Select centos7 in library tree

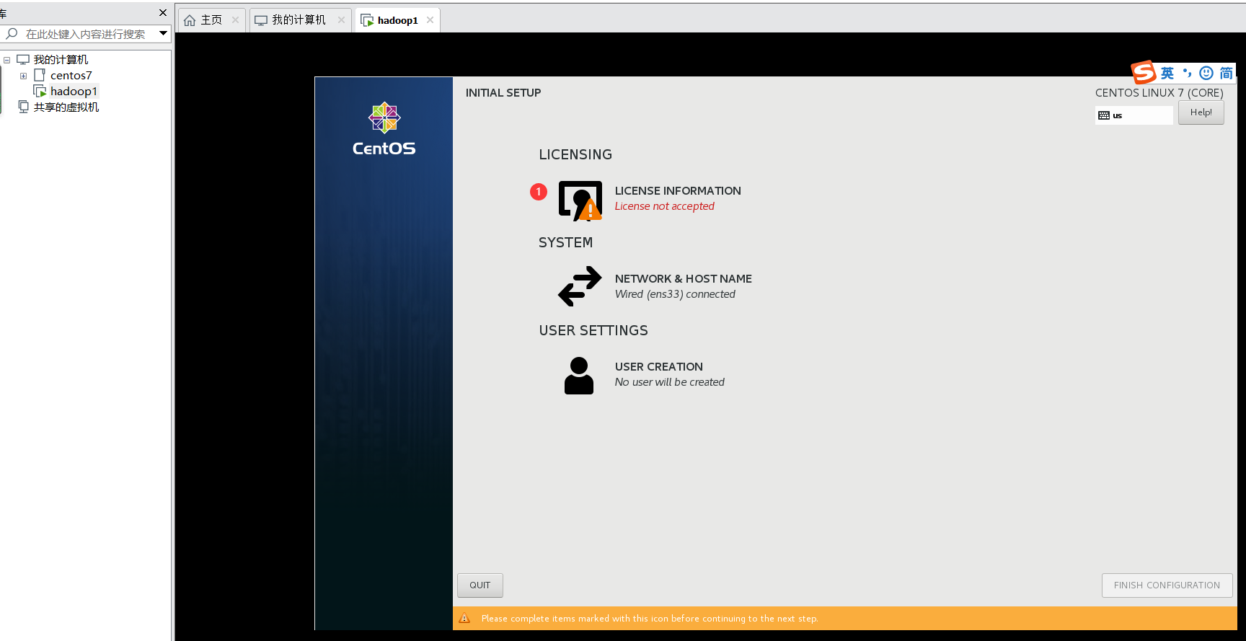(x=71, y=76)
